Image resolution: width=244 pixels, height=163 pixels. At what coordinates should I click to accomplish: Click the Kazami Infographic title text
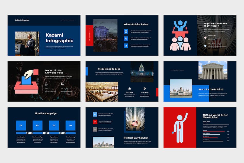59,38
